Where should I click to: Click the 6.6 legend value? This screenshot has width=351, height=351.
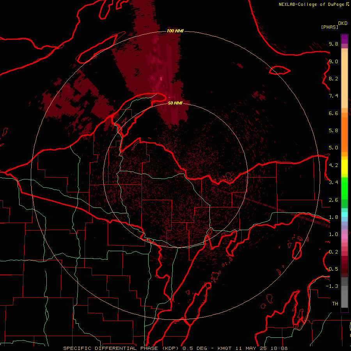coord(333,113)
